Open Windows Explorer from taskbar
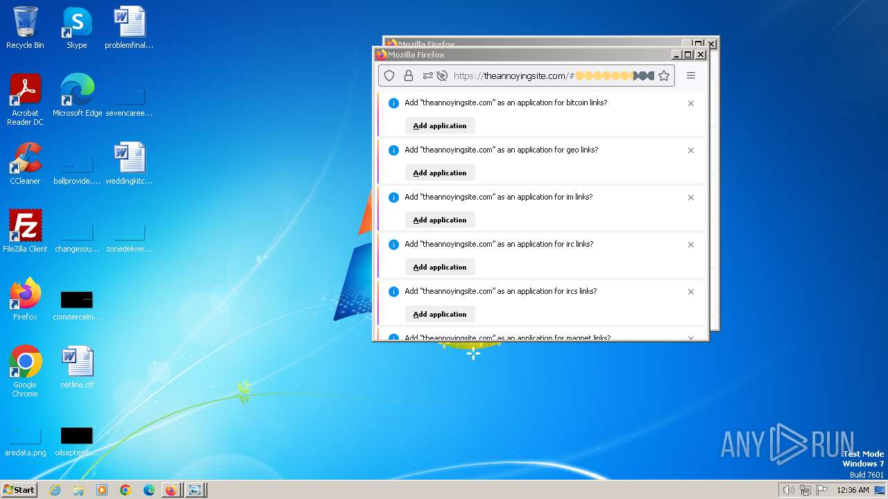This screenshot has width=888, height=499. [x=78, y=490]
